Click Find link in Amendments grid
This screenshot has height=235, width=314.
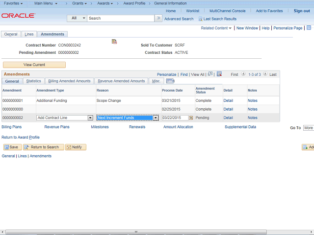point(184,74)
